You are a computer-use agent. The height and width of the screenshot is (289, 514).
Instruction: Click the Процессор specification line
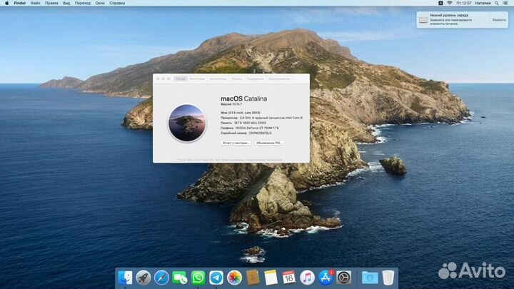tap(261, 118)
